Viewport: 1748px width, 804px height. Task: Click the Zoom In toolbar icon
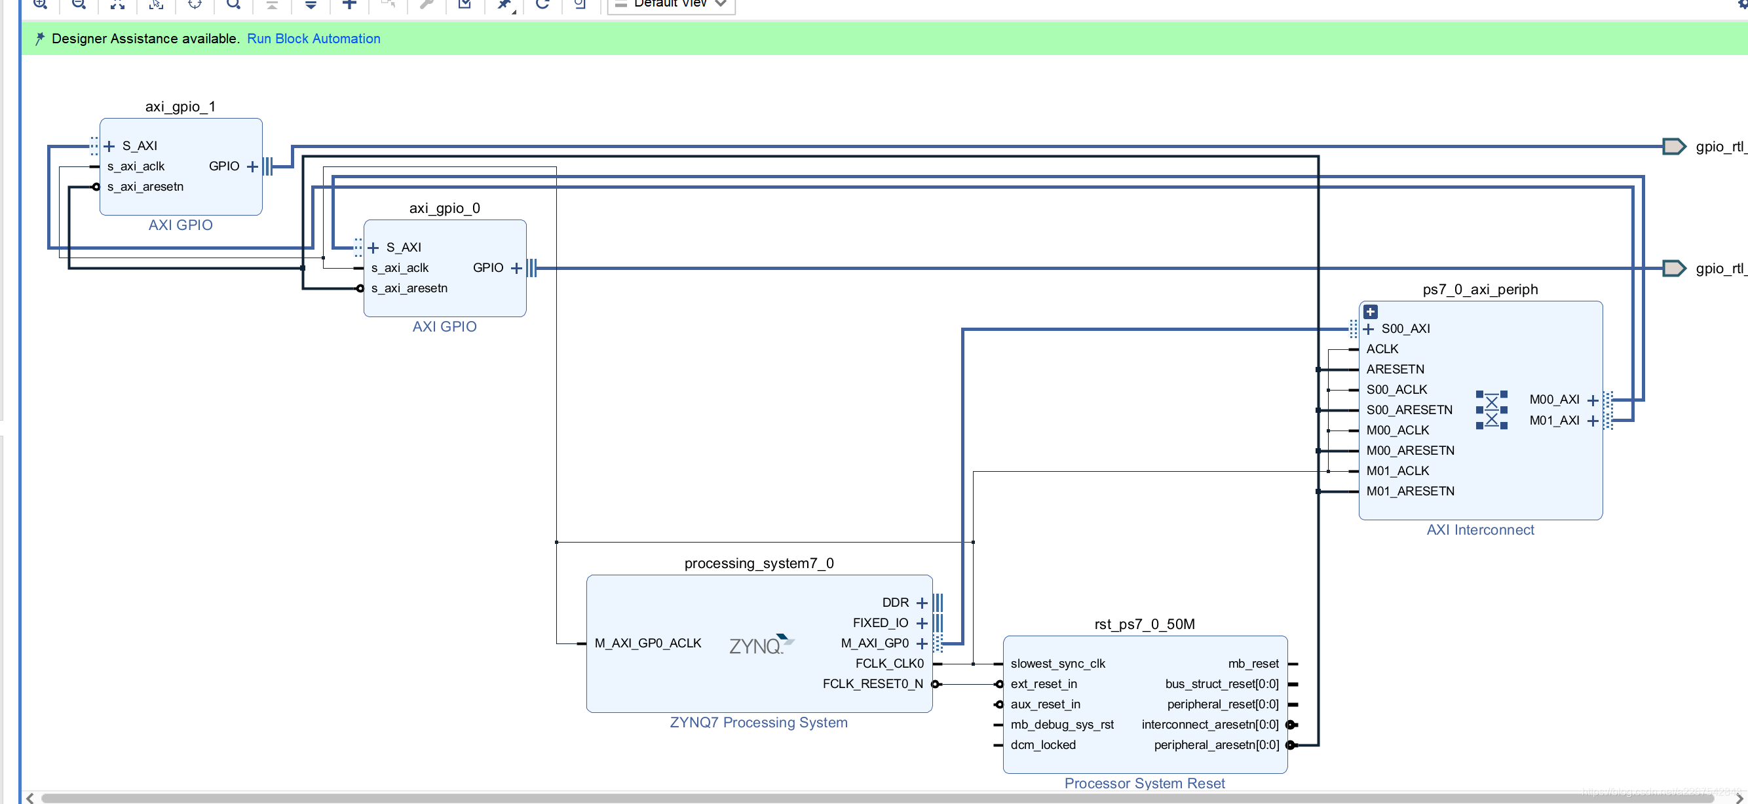click(x=40, y=4)
